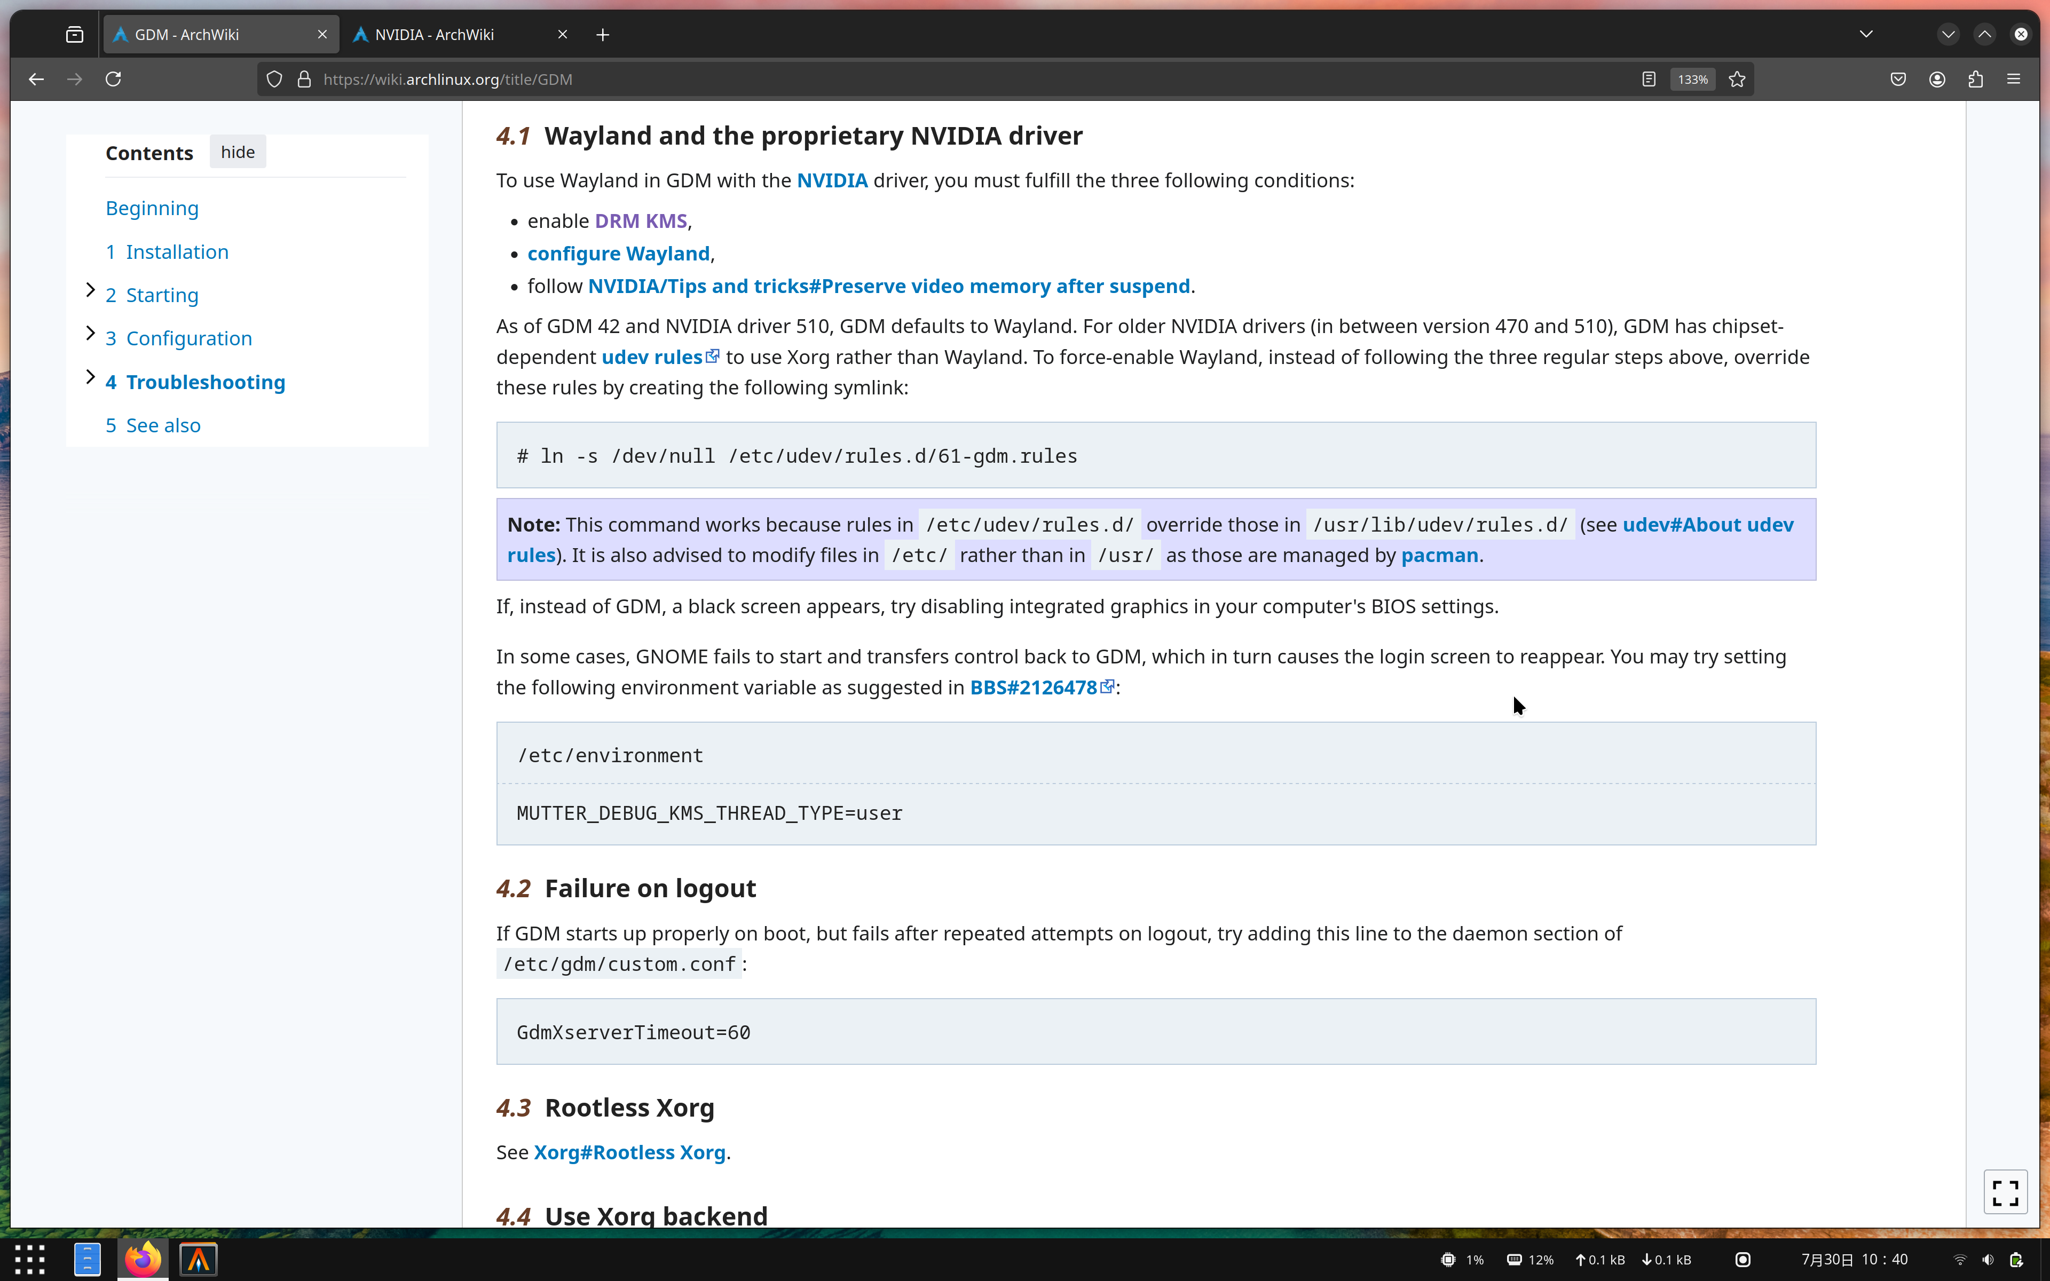Image resolution: width=2050 pixels, height=1281 pixels.
Task: Expand the Configuration section in Contents
Action: (91, 333)
